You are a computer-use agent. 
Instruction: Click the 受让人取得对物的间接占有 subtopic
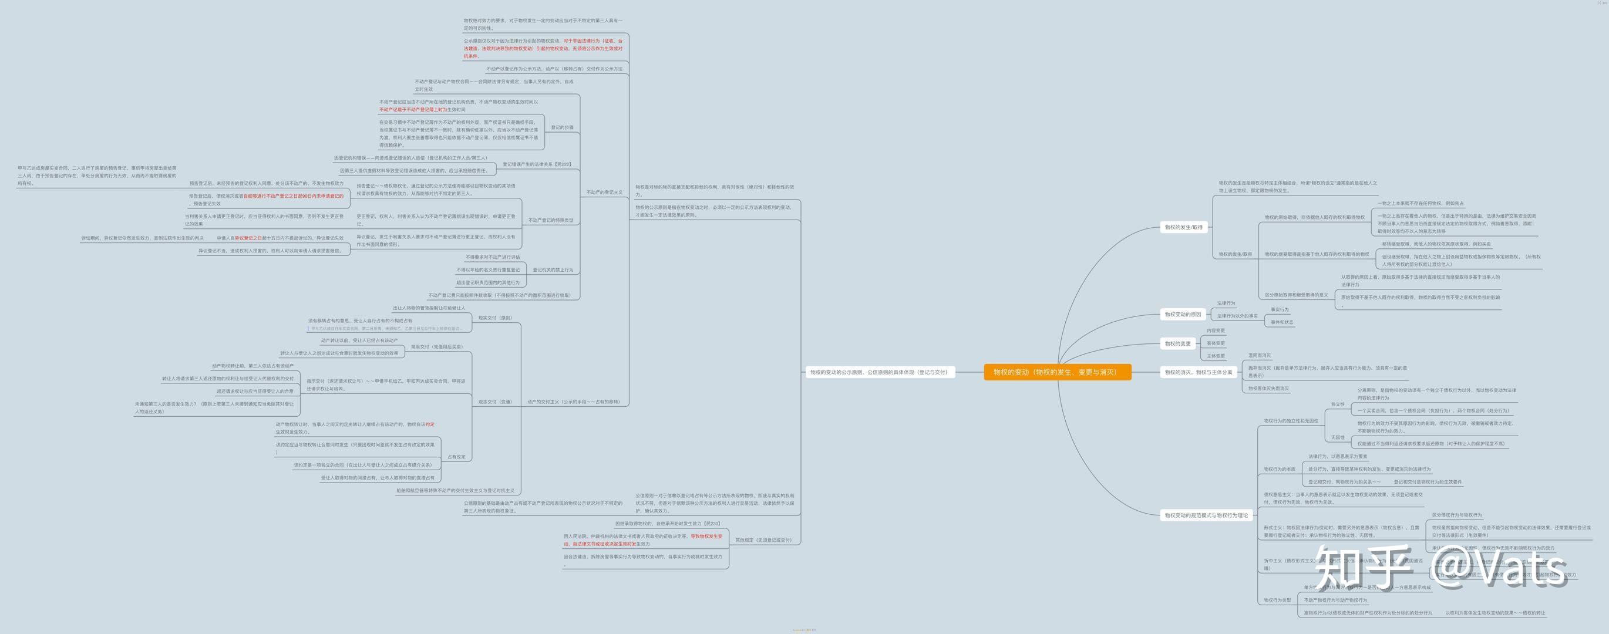pos(378,478)
